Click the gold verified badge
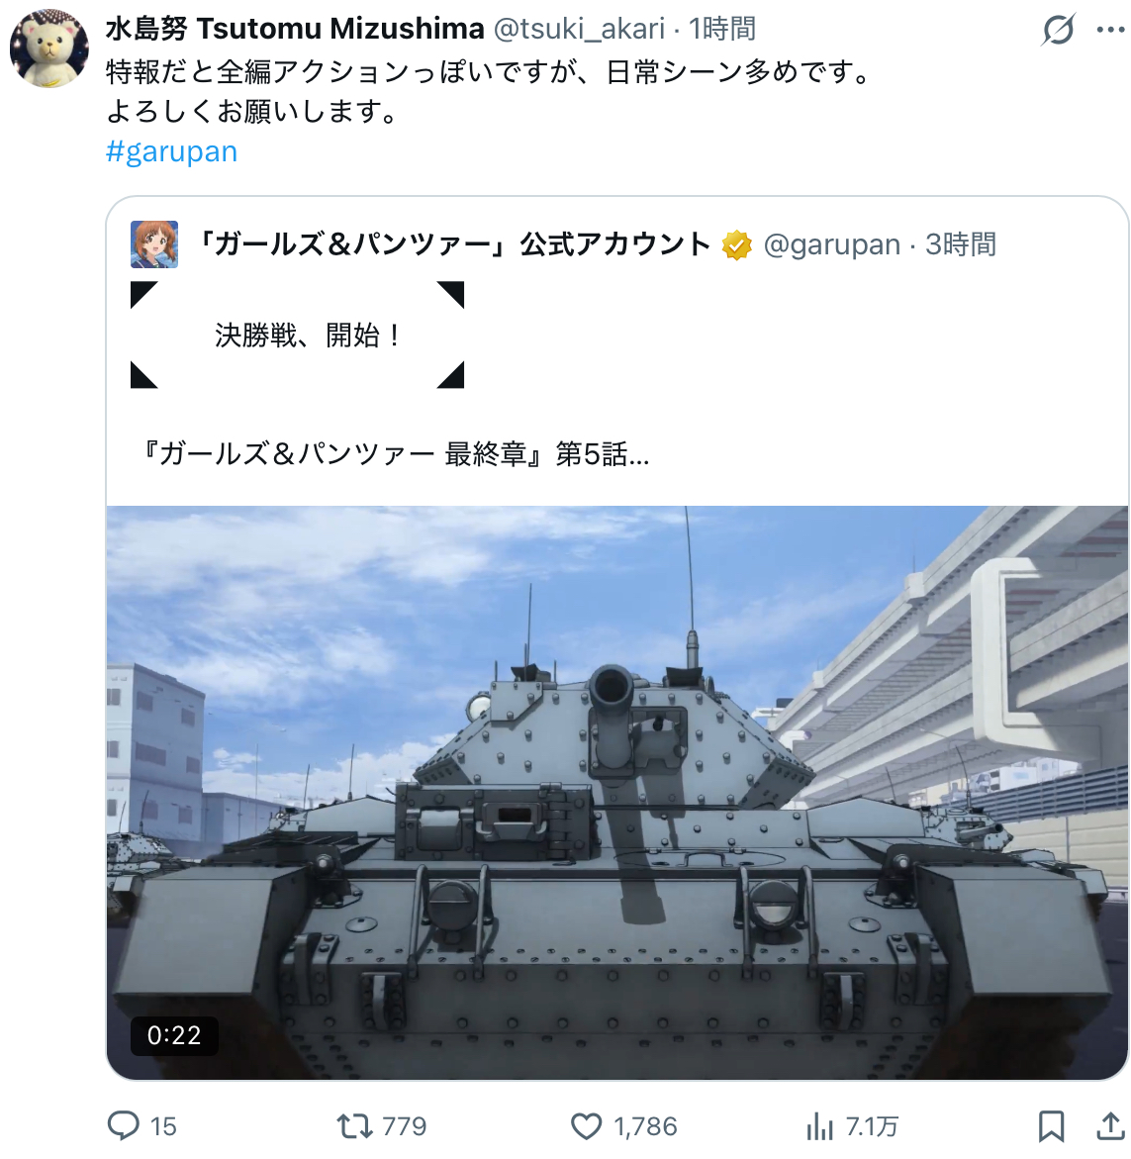This screenshot has height=1159, width=1131. click(x=736, y=244)
